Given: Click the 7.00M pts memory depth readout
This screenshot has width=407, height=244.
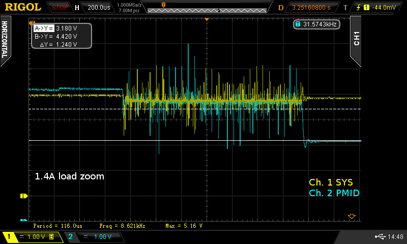Looking at the screenshot, I should (129, 11).
